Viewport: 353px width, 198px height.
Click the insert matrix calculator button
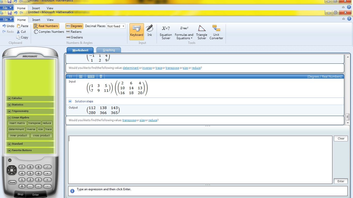(17, 123)
